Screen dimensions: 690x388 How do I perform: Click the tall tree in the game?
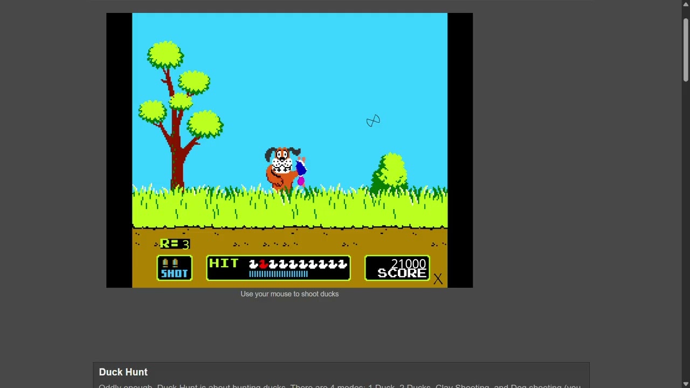coord(180,116)
